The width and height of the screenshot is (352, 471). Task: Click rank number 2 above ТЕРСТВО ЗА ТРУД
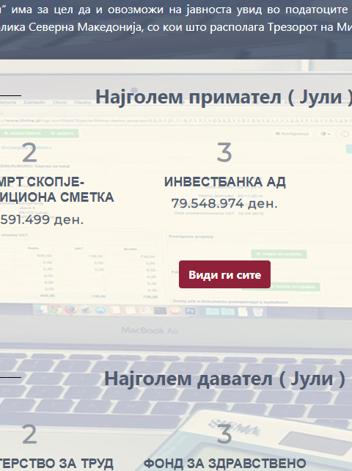[x=29, y=434]
